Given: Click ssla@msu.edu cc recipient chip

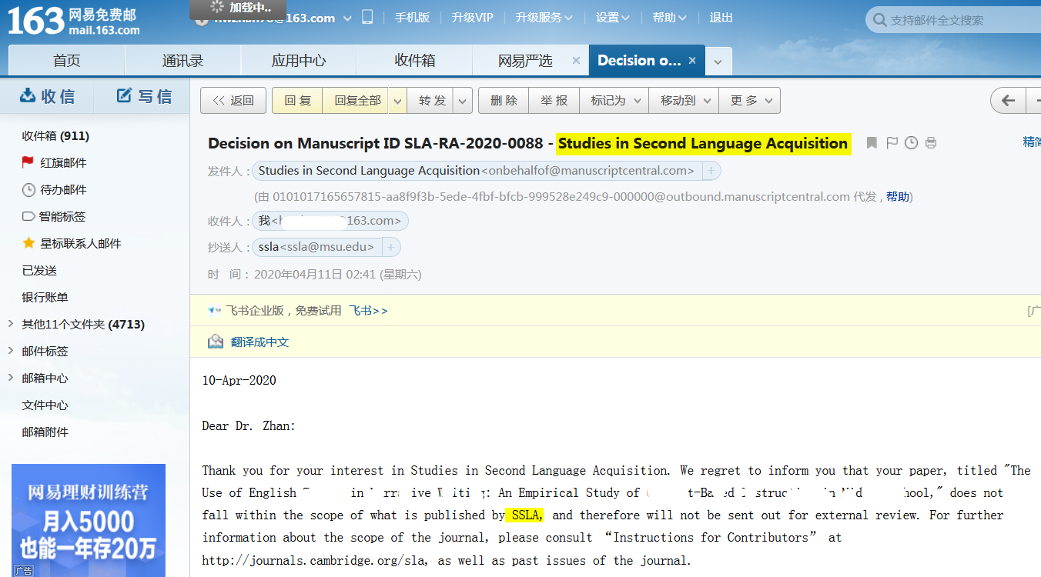Looking at the screenshot, I should [x=316, y=247].
